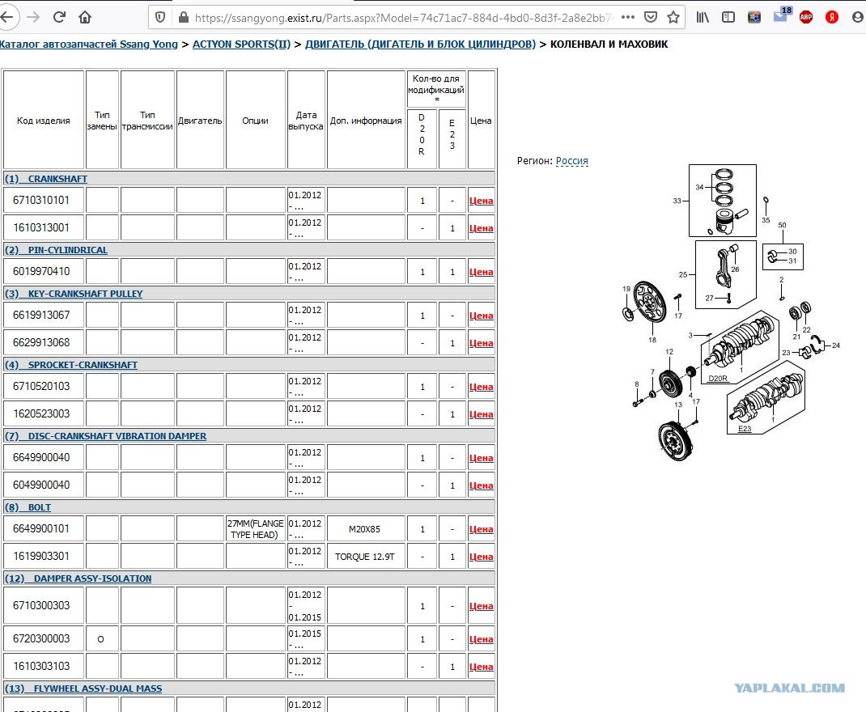Screen dimensions: 866x712
Task: Click the D20R crankshaft in the diagram
Action: click(740, 347)
